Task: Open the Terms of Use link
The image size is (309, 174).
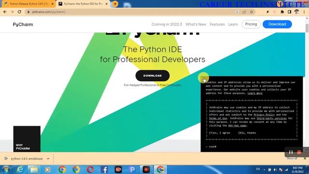Action: tap(218, 118)
